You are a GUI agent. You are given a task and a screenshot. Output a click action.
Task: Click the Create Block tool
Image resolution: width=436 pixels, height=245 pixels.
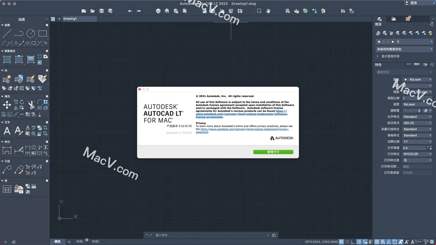pyautogui.click(x=7, y=79)
